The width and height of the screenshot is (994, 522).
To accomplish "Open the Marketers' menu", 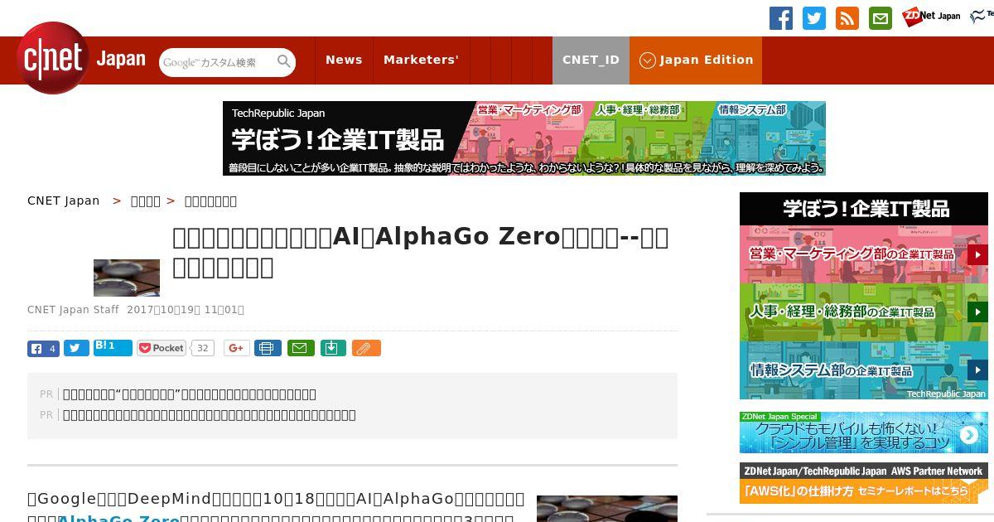I will [x=421, y=60].
